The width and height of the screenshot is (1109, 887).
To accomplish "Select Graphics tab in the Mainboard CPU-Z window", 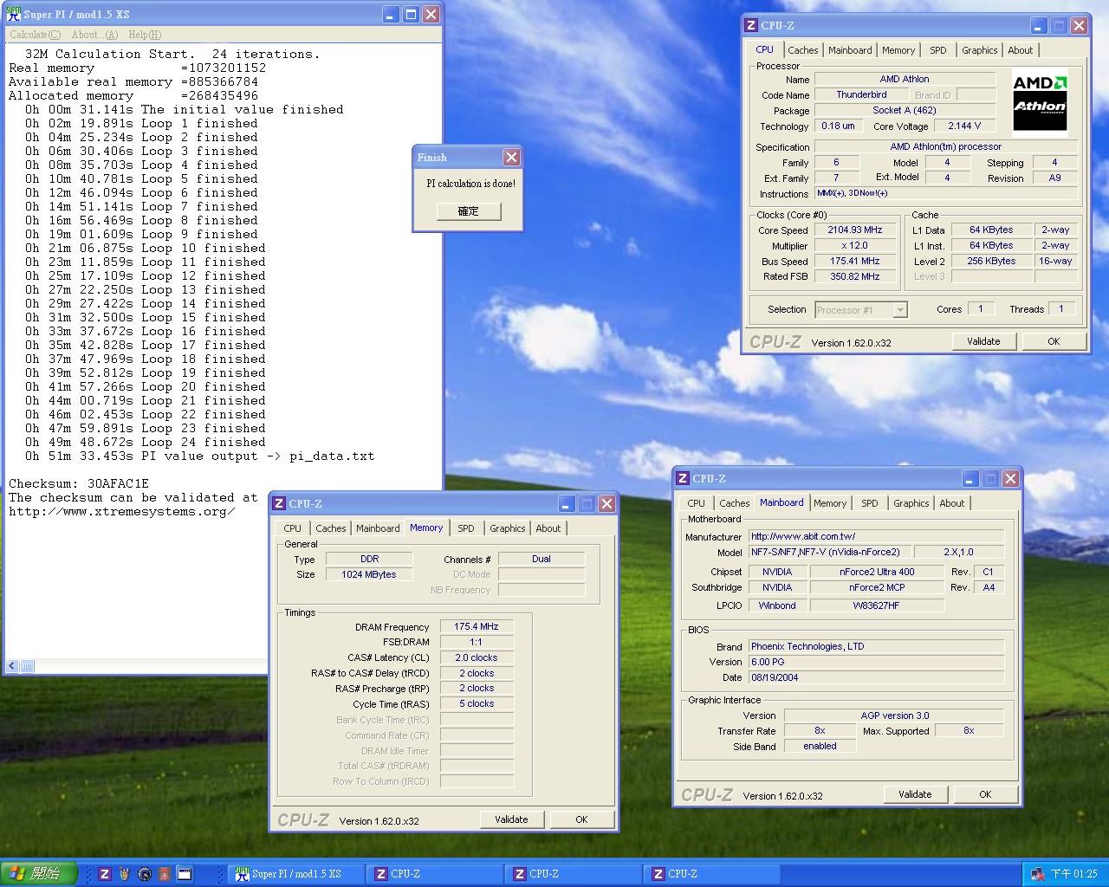I will tap(911, 503).
